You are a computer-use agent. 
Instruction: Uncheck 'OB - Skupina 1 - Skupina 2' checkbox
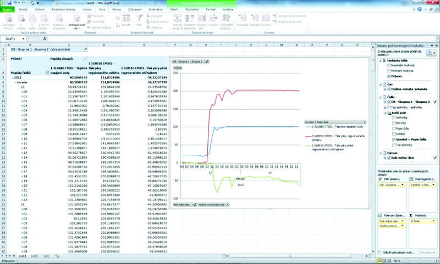tap(389, 102)
